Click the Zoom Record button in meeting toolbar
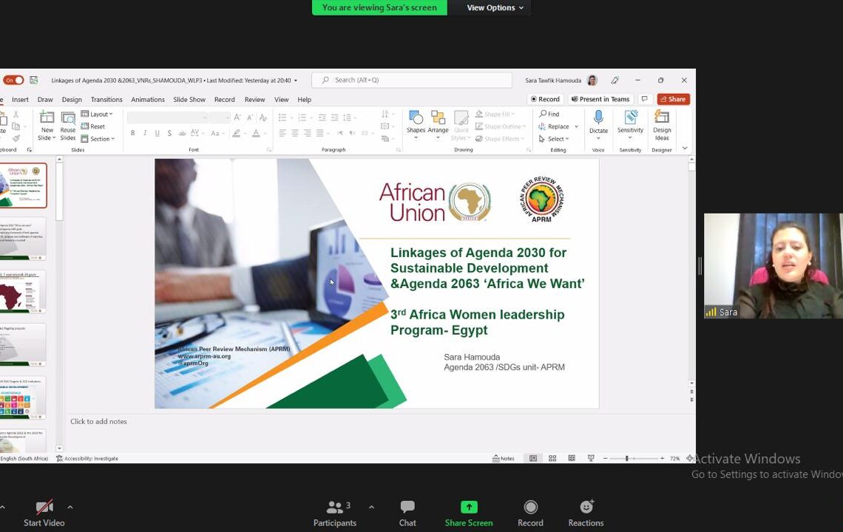843x532 pixels. tap(530, 513)
